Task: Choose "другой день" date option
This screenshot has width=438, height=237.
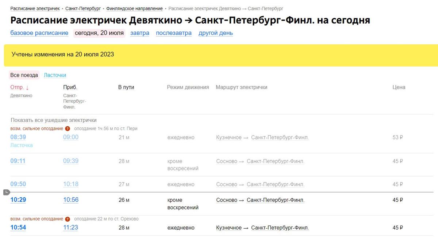Action: click(216, 33)
